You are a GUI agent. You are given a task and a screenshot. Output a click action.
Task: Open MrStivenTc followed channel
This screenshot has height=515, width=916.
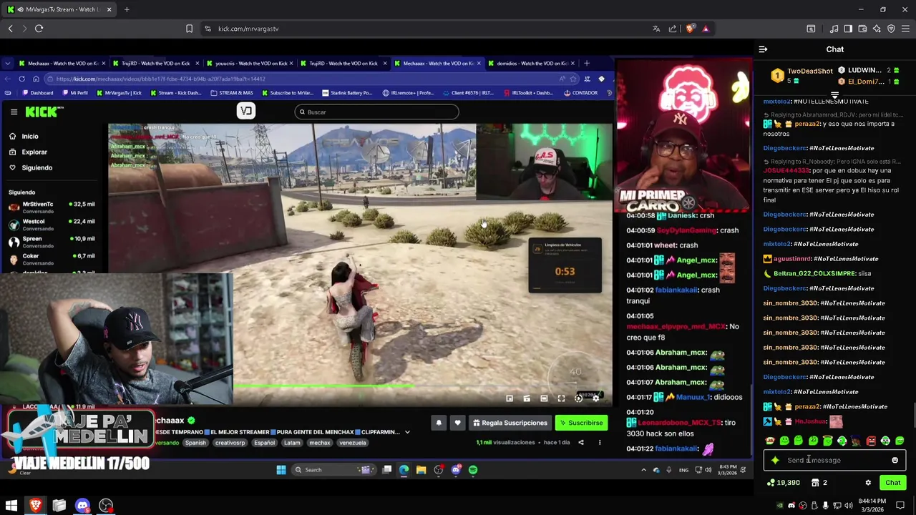coord(52,207)
